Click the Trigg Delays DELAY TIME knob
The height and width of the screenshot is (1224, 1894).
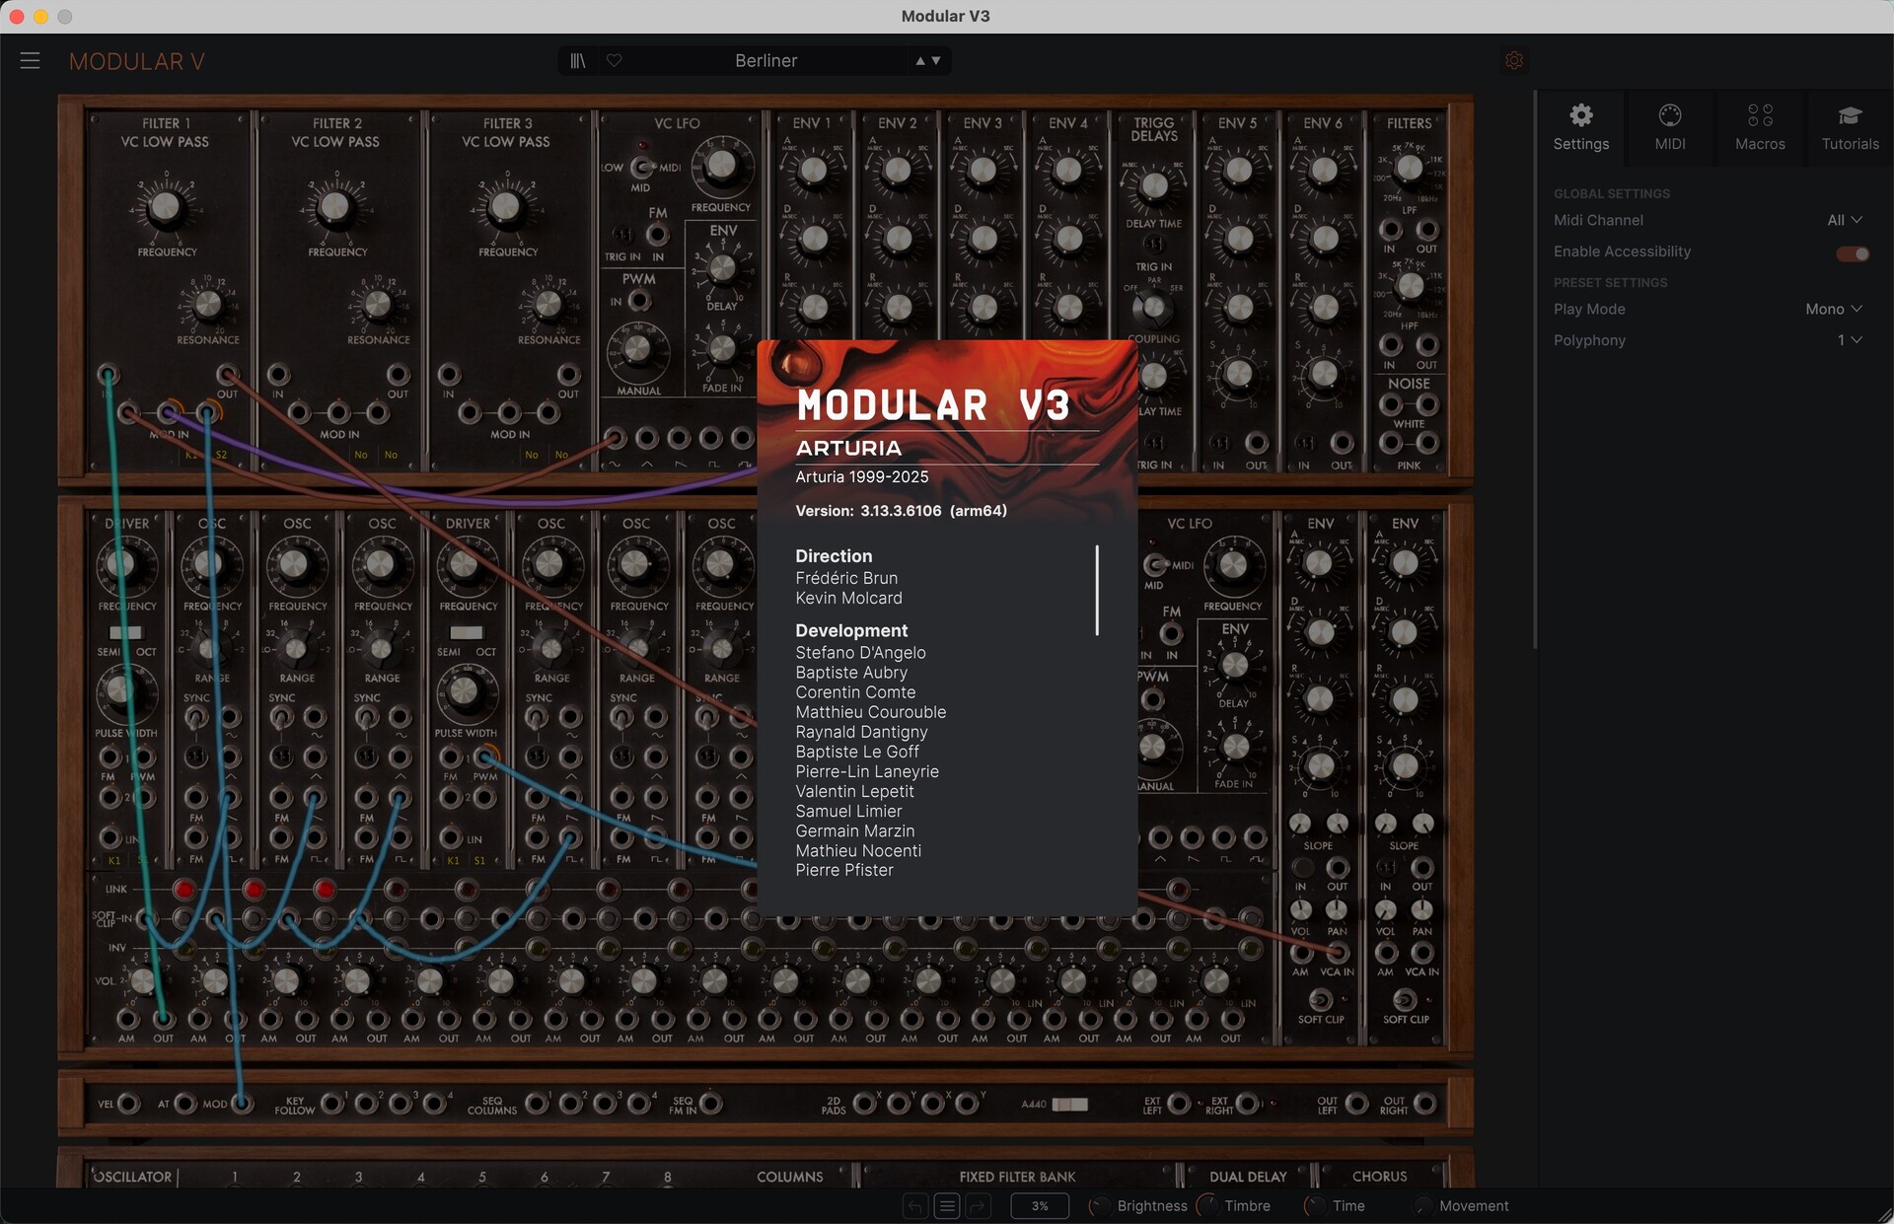point(1153,185)
